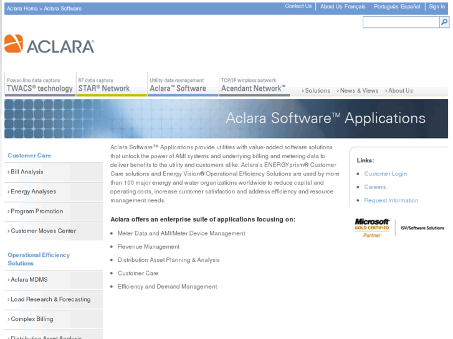Switch language to Français
Screen dimensions: 453x339
coord(355,7)
